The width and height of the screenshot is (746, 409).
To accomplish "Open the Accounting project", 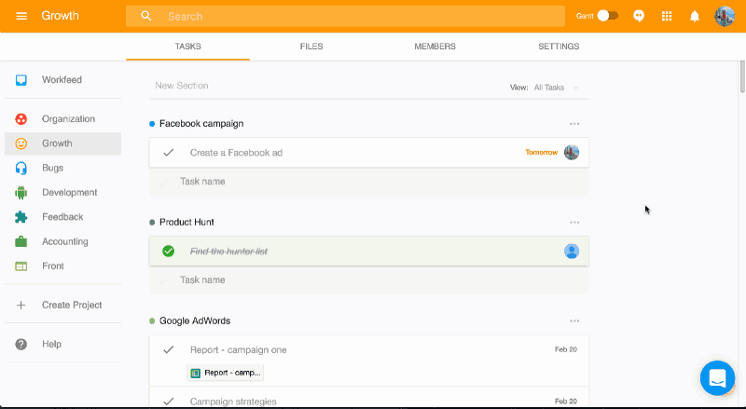I will (62, 241).
